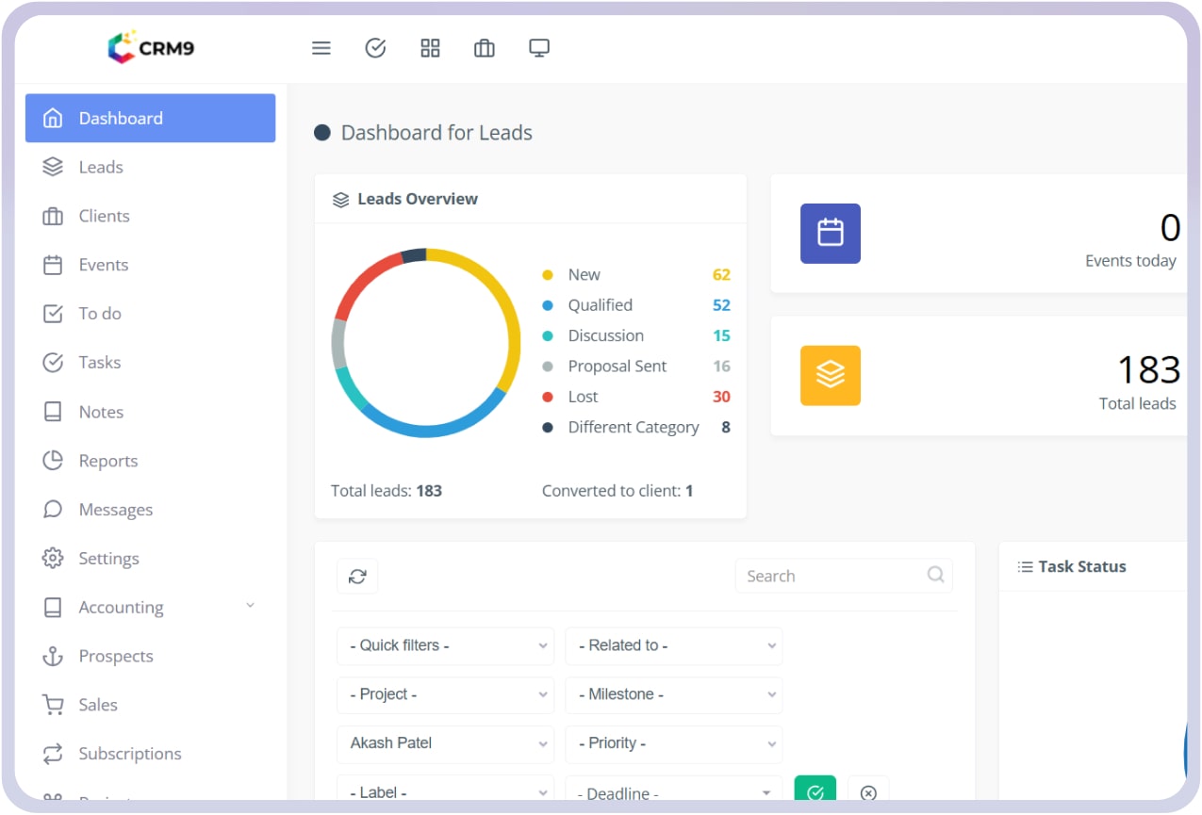This screenshot has width=1202, height=815.
Task: Click the yellow layers icon for total leads
Action: pyautogui.click(x=830, y=375)
